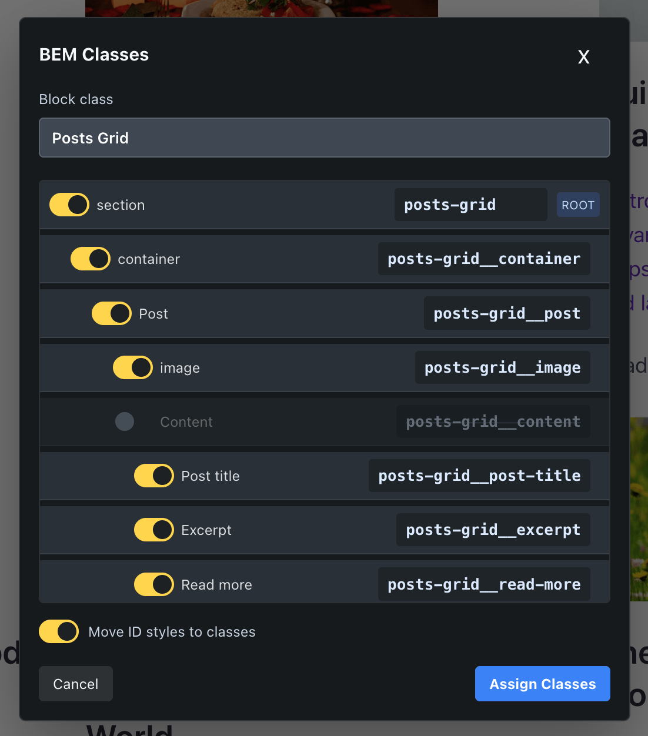This screenshot has height=736, width=648.
Task: Select the container row label
Action: tap(149, 259)
